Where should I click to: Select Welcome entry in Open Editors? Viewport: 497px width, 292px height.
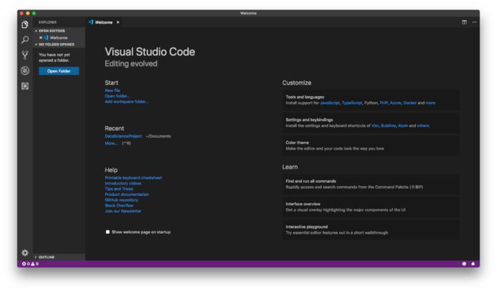point(59,38)
